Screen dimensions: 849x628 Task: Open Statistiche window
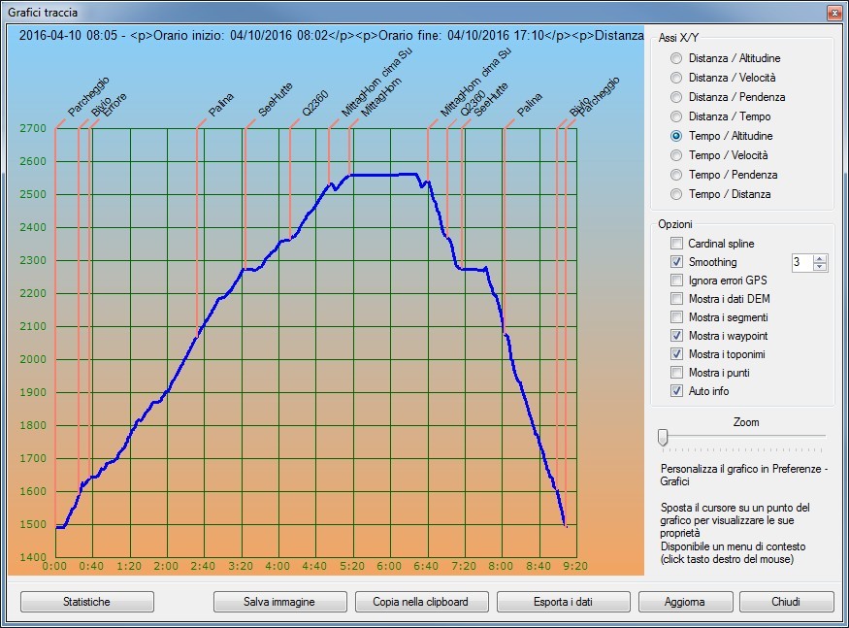[x=86, y=602]
